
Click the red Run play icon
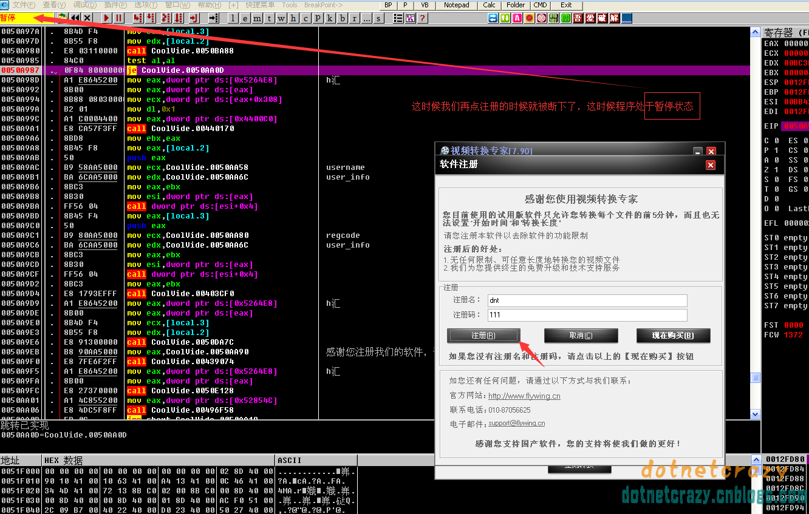tap(107, 18)
